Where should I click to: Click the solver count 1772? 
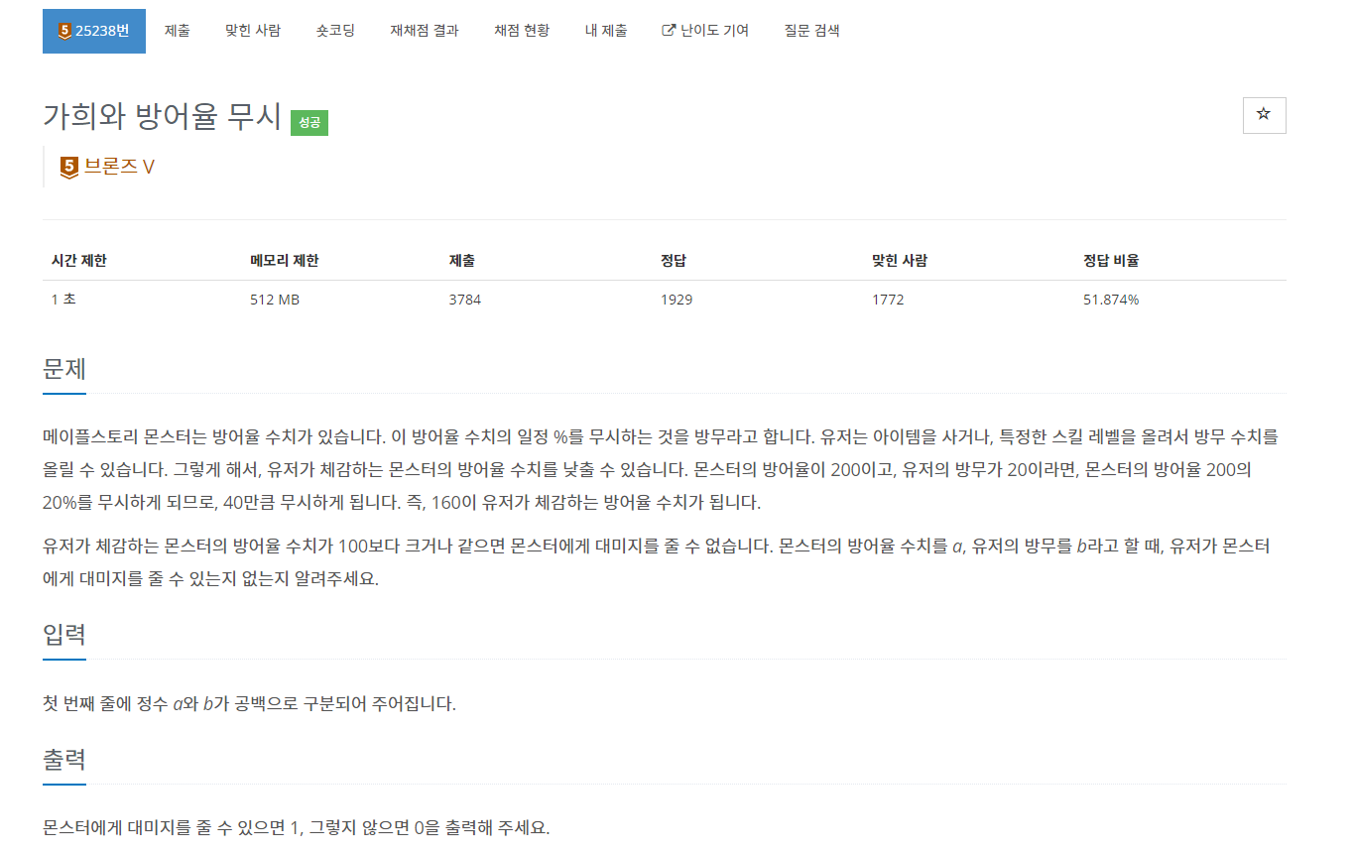(x=888, y=300)
